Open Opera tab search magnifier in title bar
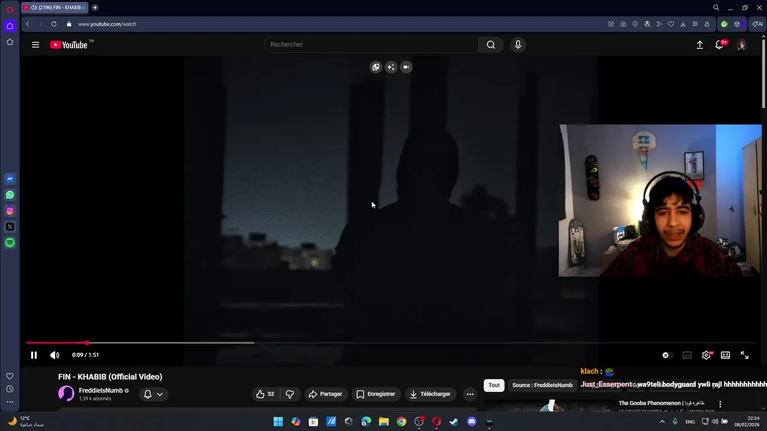The image size is (767, 431). (x=716, y=8)
